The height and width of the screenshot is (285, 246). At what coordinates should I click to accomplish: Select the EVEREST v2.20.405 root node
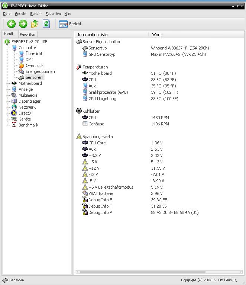pyautogui.click(x=29, y=42)
